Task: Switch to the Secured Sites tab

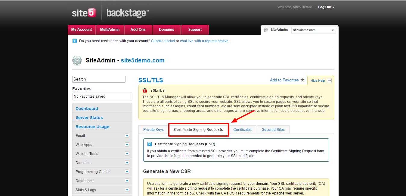Action: point(273,130)
